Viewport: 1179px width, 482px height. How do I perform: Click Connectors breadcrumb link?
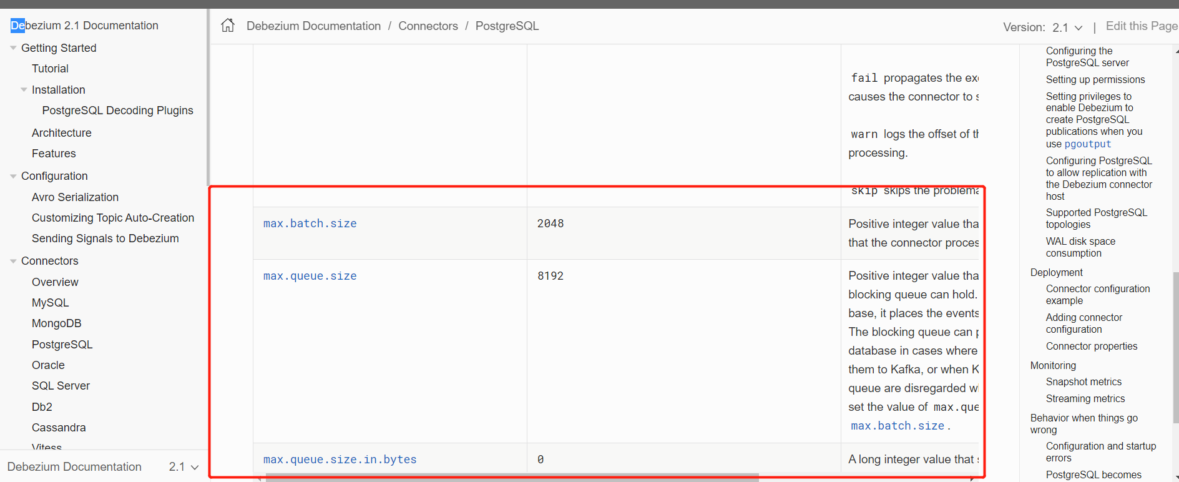click(428, 26)
